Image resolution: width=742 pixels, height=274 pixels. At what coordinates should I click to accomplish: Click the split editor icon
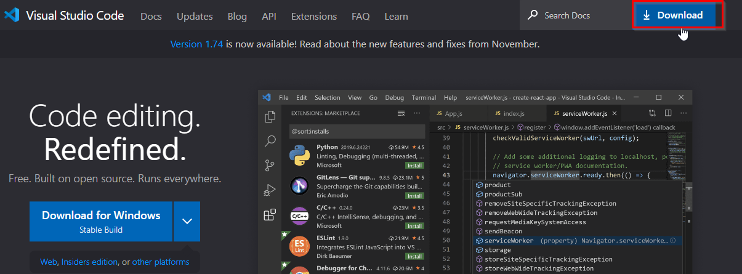click(667, 113)
